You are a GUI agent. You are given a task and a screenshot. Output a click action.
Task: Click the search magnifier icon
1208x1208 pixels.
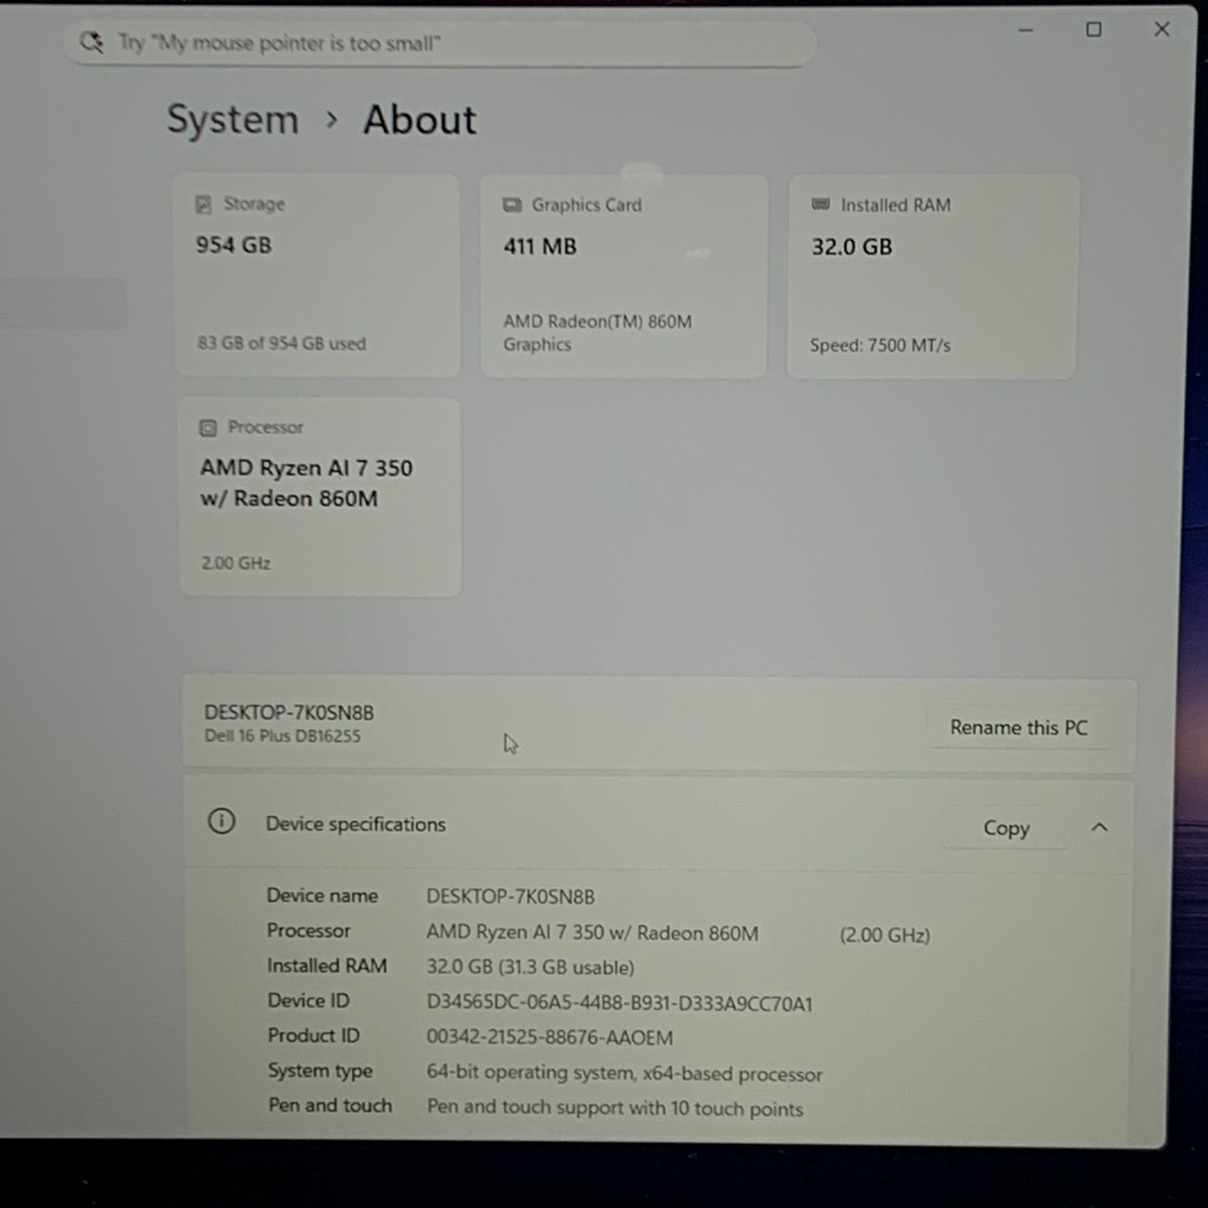click(91, 43)
